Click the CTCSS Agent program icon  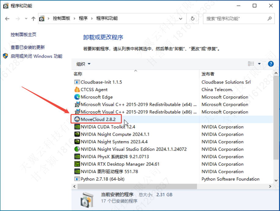tap(77, 90)
